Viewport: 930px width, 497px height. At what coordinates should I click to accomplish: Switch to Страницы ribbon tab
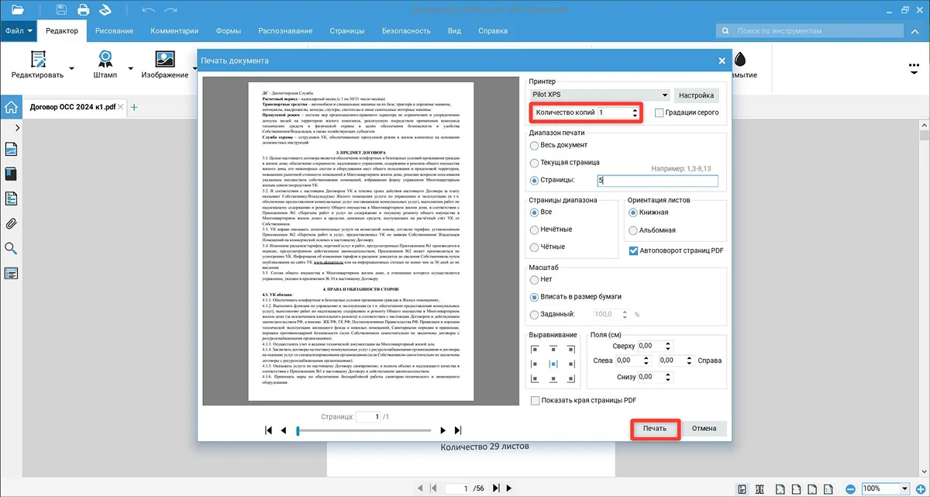click(346, 31)
